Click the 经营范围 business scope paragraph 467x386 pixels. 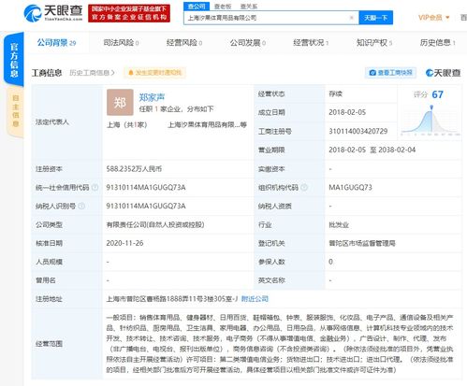[x=280, y=344]
